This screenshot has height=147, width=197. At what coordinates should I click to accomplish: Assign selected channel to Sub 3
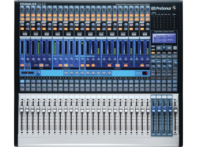98,73
